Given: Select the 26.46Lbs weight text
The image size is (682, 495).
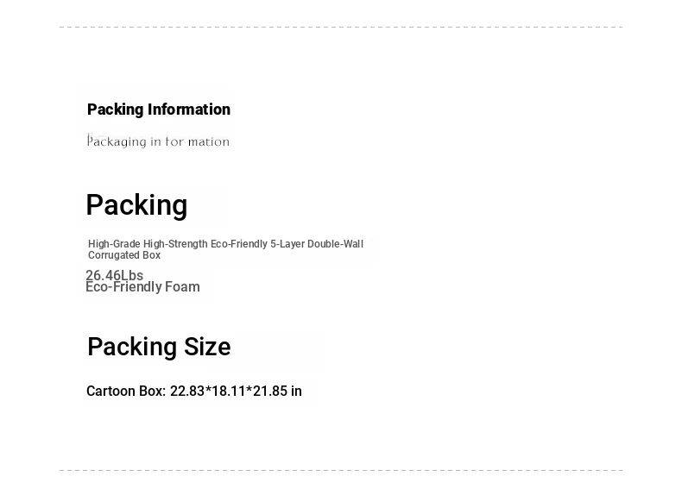Looking at the screenshot, I should point(115,275).
